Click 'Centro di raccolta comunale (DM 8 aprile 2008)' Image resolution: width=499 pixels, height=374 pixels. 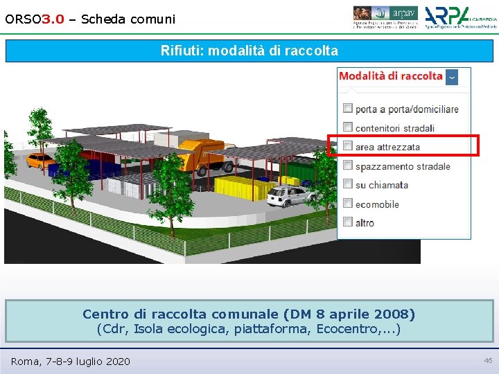click(x=249, y=314)
